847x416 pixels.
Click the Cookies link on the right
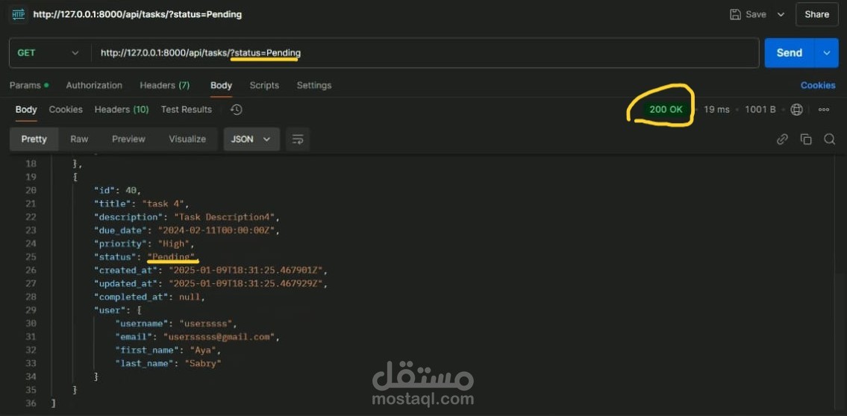pyautogui.click(x=818, y=85)
